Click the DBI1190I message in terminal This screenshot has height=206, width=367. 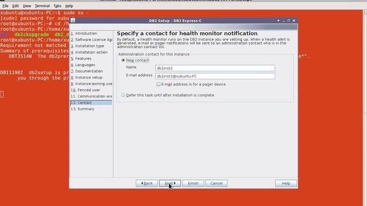pyautogui.click(x=34, y=73)
